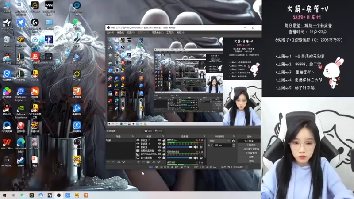Pop out the Audio Mixer dock panel

204,136
